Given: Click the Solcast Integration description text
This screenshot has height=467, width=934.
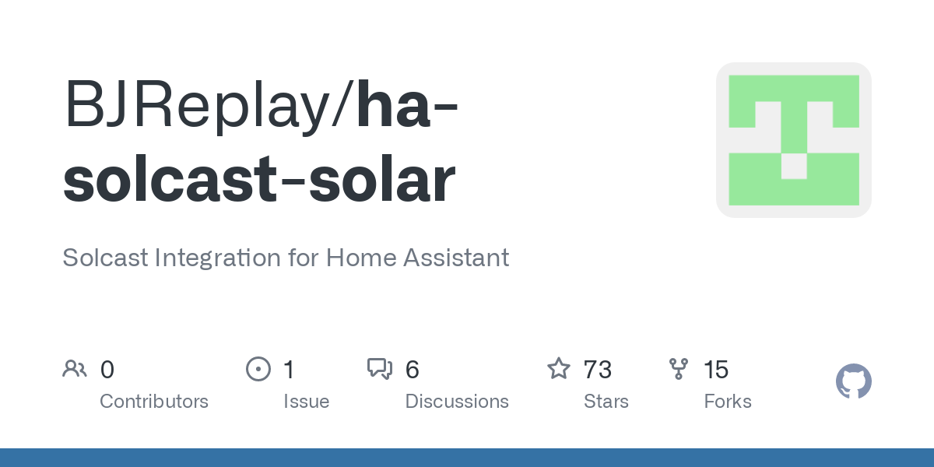Looking at the screenshot, I should [x=286, y=258].
